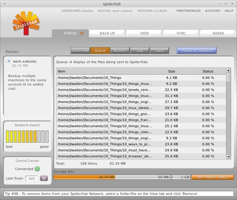
Task: Click the Tip #98 text bar
Action: (118, 194)
